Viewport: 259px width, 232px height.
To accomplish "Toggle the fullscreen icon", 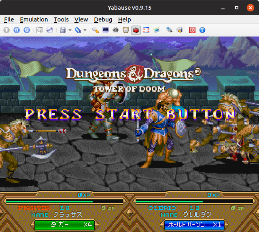I will (x=146, y=30).
